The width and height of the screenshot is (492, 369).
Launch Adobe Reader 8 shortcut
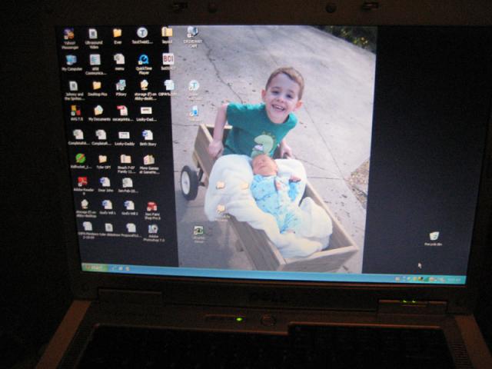(83, 186)
